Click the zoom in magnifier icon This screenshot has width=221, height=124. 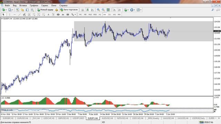click(x=98, y=10)
